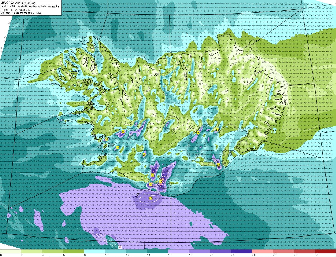Image resolution: width=336 pixels, height=257 pixels.
Task: Click the yellow gust label 30
Action: [107, 139]
